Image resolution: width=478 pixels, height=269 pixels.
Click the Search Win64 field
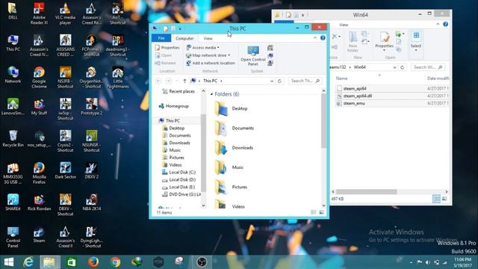tap(428, 67)
